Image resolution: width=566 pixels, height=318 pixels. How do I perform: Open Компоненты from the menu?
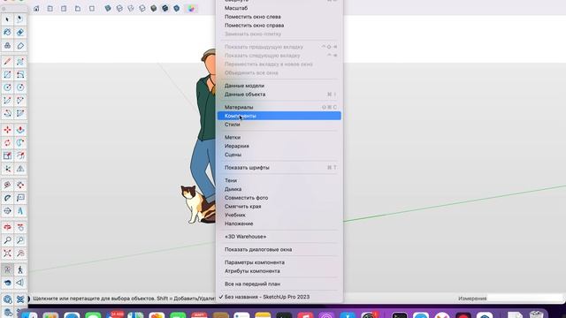279,116
